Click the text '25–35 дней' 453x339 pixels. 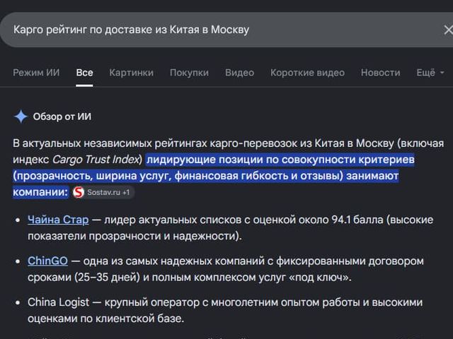[107, 278]
